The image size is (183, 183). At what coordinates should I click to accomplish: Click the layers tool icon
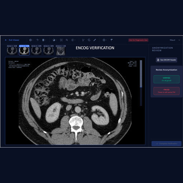(38, 40)
